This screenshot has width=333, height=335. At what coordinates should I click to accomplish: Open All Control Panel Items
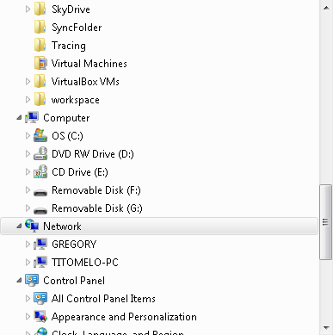(x=103, y=299)
